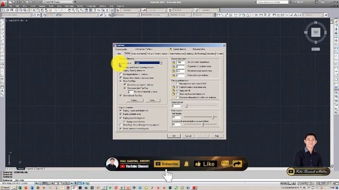This screenshot has width=339, height=190.
Task: Toggle Display printable area checkbox
Action: (121, 114)
